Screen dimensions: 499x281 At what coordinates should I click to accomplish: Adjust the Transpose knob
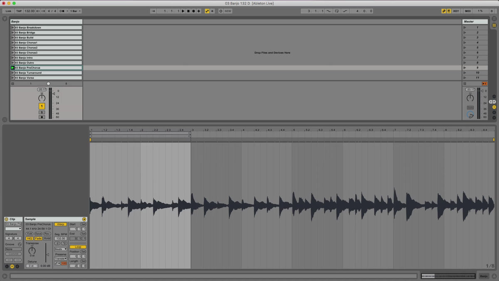32,250
